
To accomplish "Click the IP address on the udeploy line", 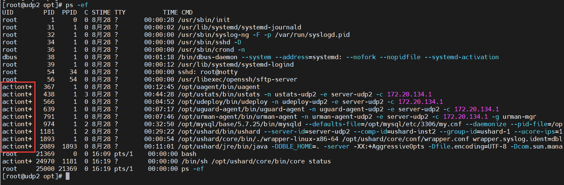I will [421, 102].
